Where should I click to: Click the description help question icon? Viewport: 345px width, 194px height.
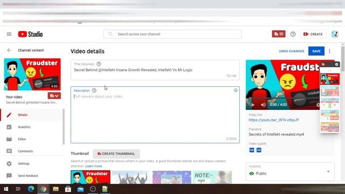(x=94, y=91)
